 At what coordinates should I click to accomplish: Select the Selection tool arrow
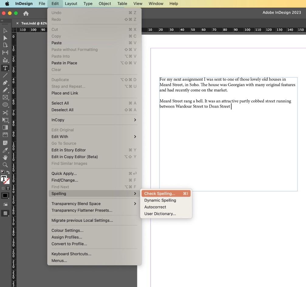point(5,31)
